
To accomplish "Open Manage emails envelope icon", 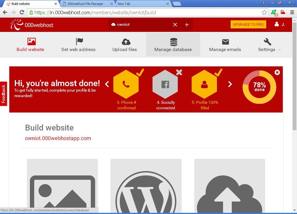I will coord(225,41).
